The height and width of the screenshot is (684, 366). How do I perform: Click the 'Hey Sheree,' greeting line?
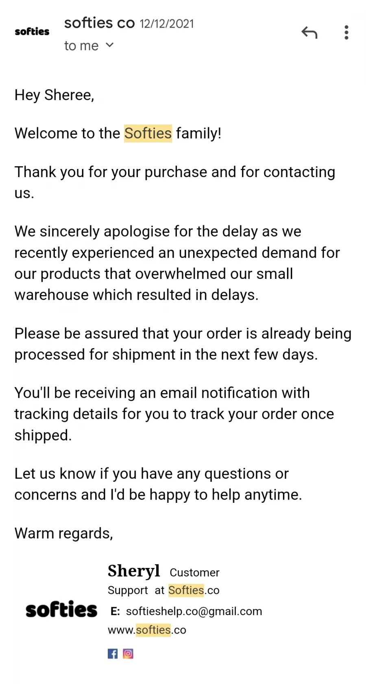click(x=54, y=95)
